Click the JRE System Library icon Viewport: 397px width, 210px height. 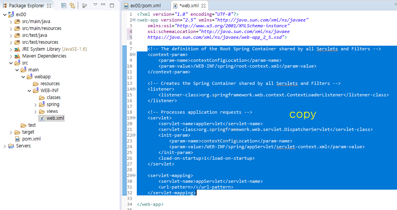(17, 49)
